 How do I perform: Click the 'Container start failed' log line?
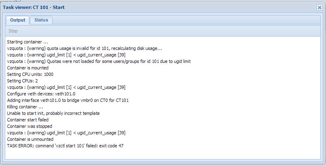[27, 120]
